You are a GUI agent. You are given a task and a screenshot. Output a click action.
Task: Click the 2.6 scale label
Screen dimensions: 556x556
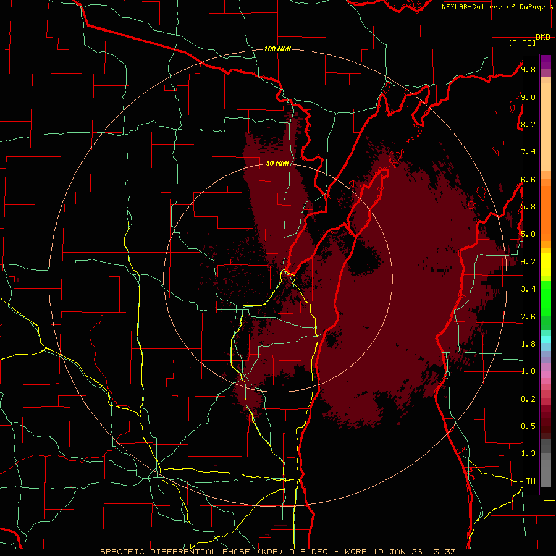[x=528, y=317]
